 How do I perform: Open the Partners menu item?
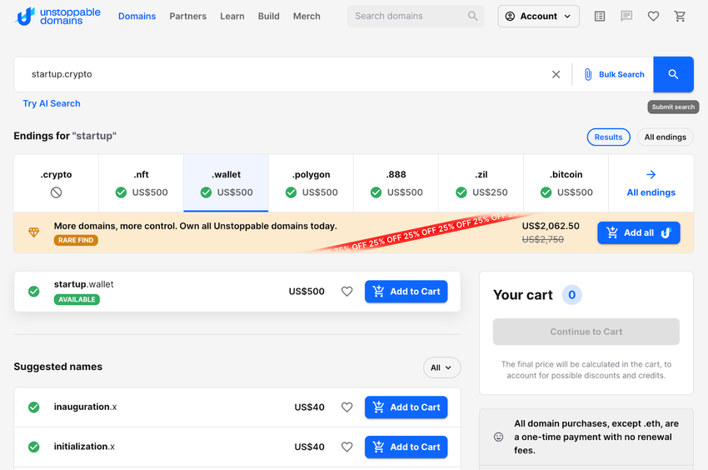coord(187,16)
